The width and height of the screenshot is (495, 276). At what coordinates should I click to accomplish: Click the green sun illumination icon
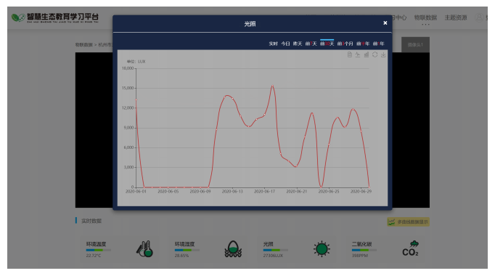(x=322, y=249)
